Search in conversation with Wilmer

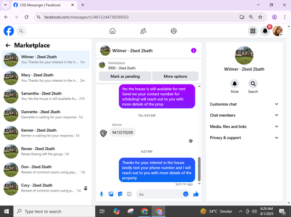coord(253,84)
